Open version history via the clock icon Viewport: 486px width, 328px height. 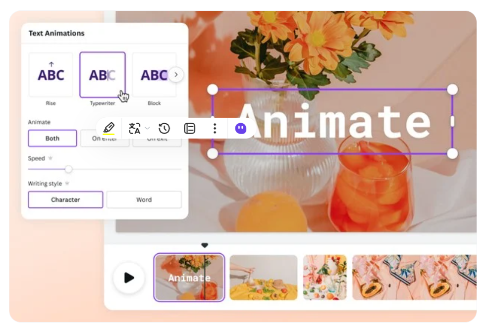(x=163, y=128)
